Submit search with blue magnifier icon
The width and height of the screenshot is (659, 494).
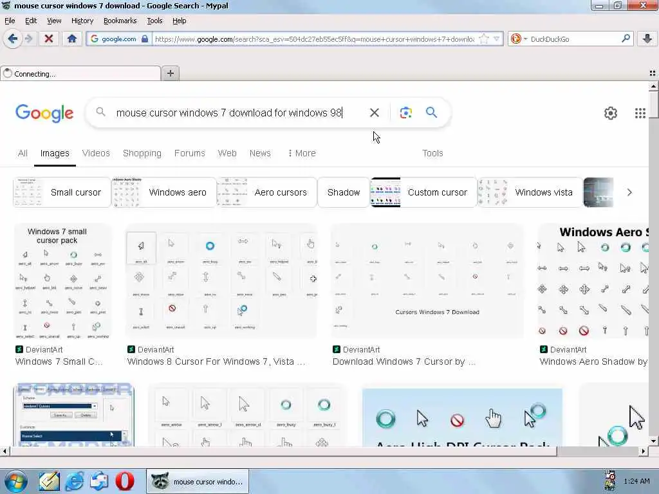pyautogui.click(x=431, y=112)
